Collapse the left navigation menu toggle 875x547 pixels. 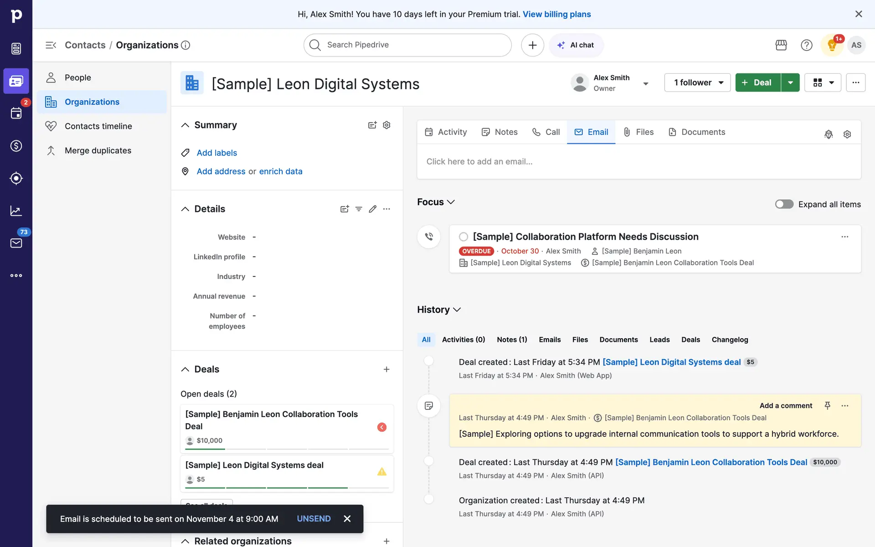[51, 45]
